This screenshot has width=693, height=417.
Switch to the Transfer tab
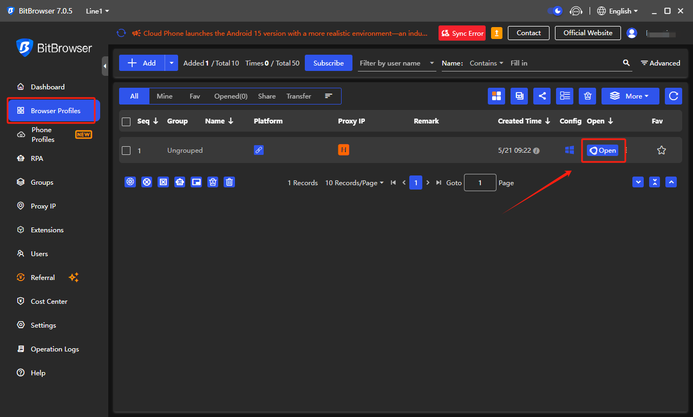pyautogui.click(x=299, y=96)
